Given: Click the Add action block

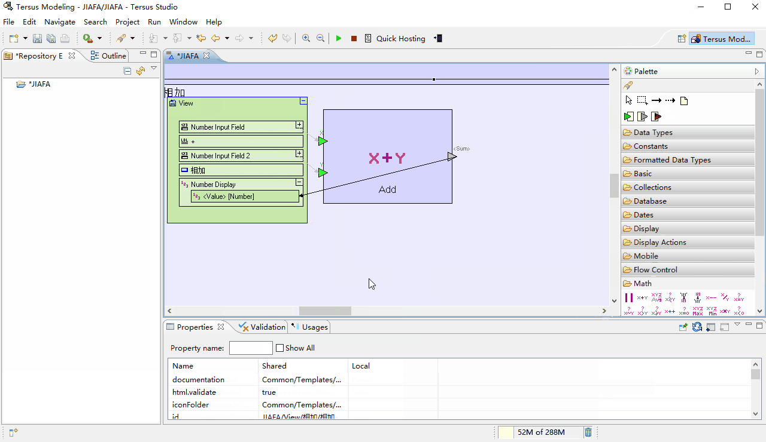Looking at the screenshot, I should click(387, 156).
